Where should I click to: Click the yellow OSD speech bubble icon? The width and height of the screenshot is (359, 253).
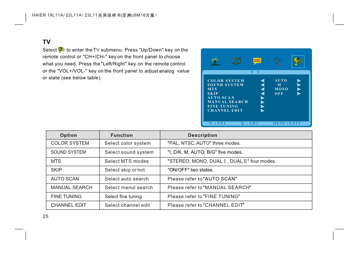pyautogui.click(x=257, y=61)
